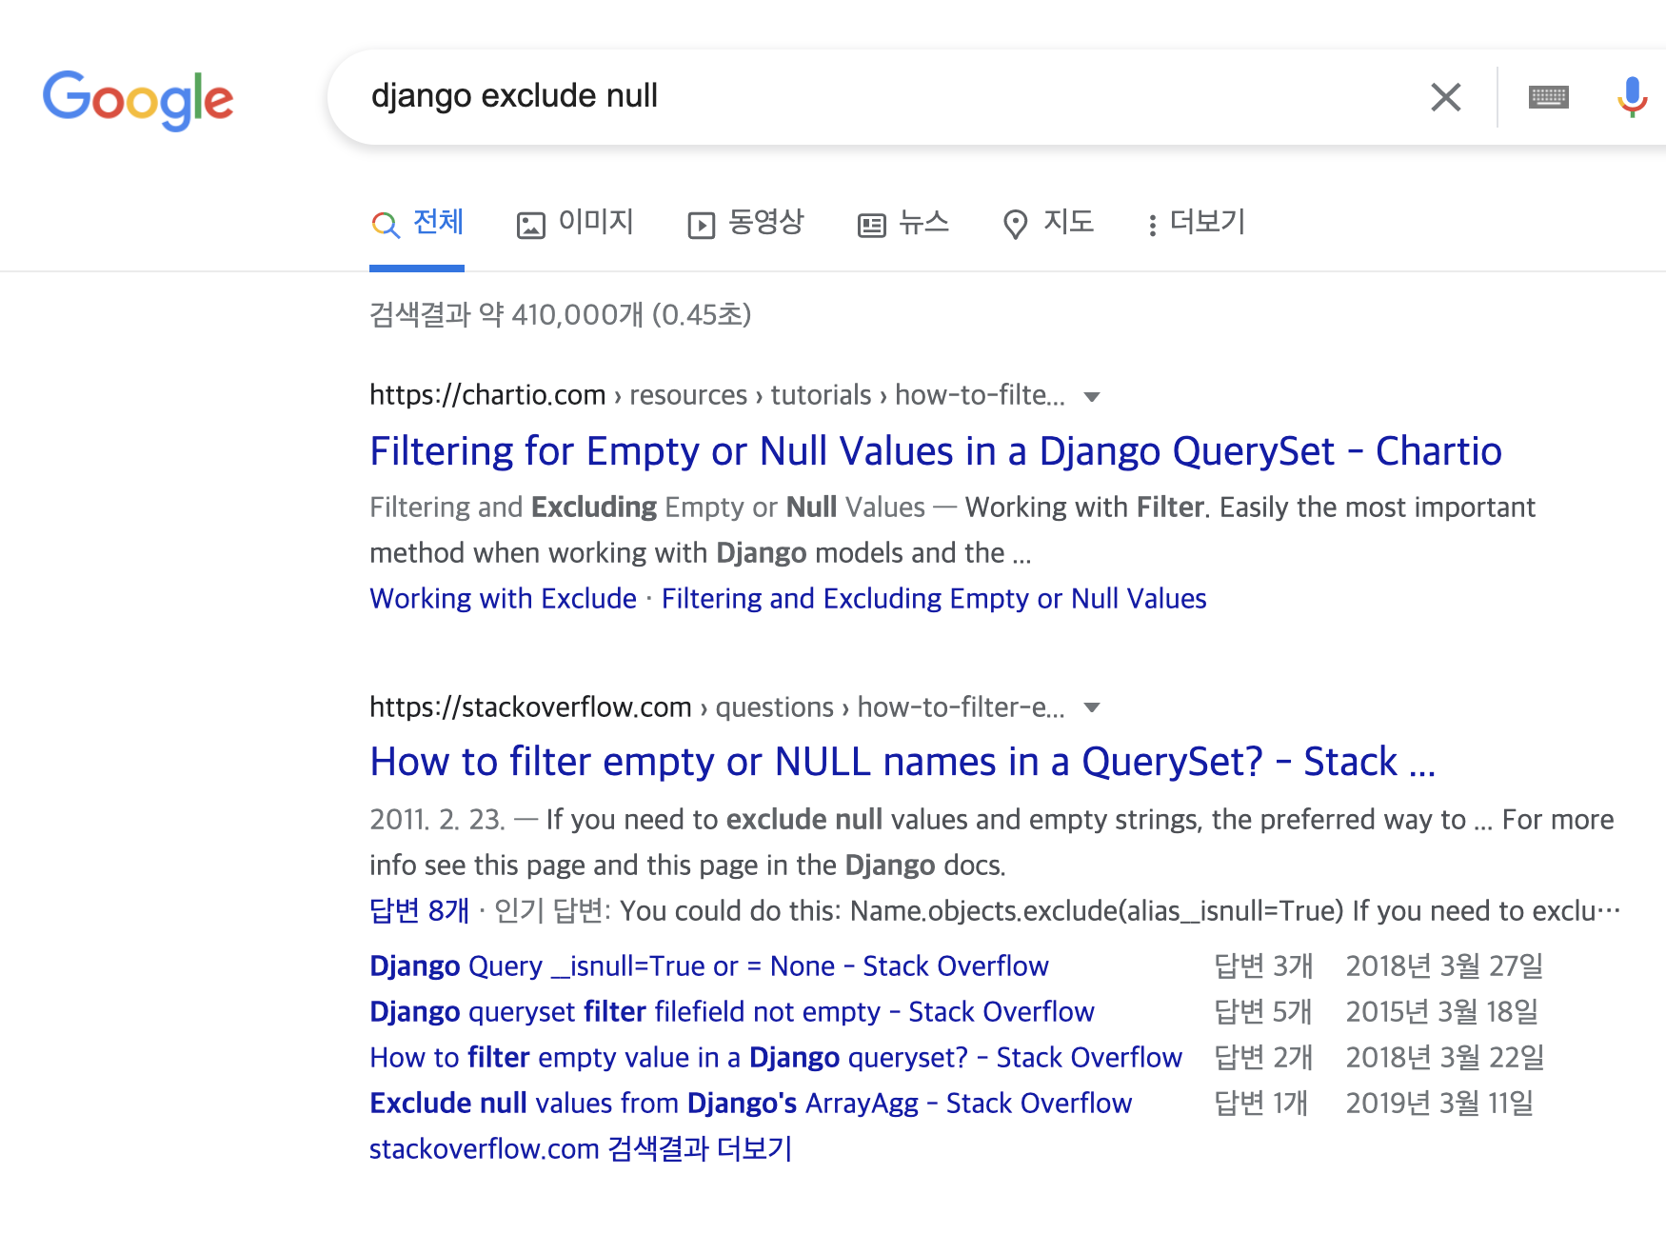Open Exclude null values from Django's ArrayAgg link
This screenshot has width=1666, height=1234.
tap(751, 1103)
